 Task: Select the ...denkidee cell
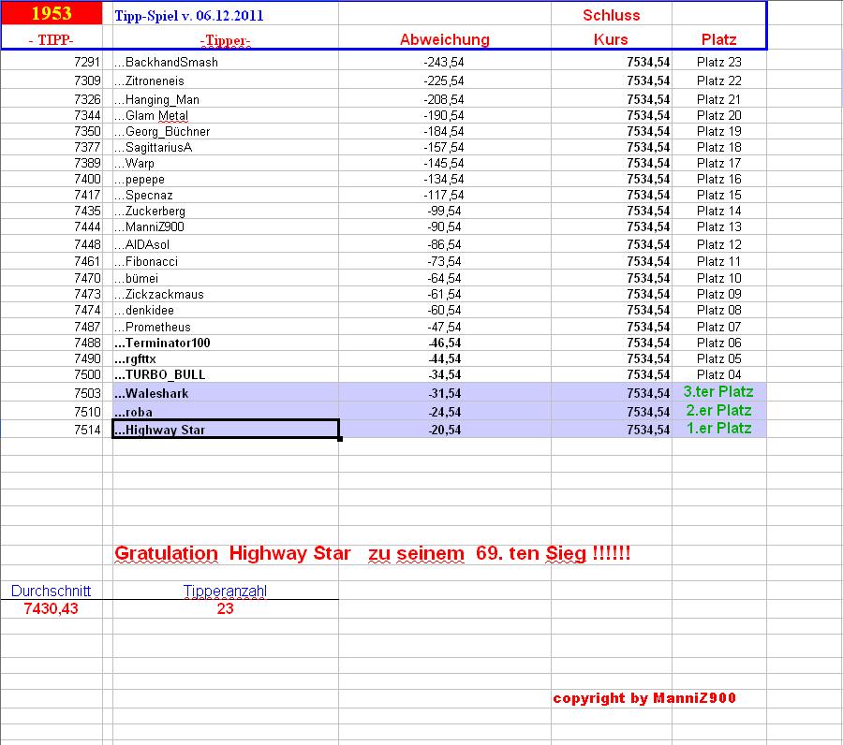coord(225,310)
